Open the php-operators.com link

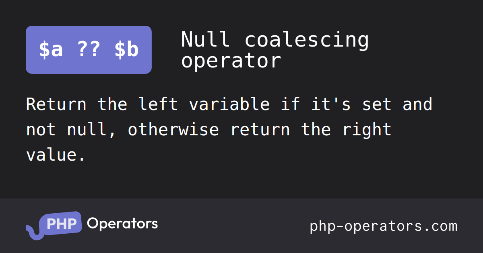tap(384, 226)
